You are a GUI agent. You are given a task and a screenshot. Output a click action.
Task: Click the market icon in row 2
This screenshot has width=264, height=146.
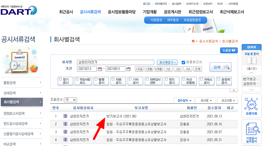coord(65,124)
